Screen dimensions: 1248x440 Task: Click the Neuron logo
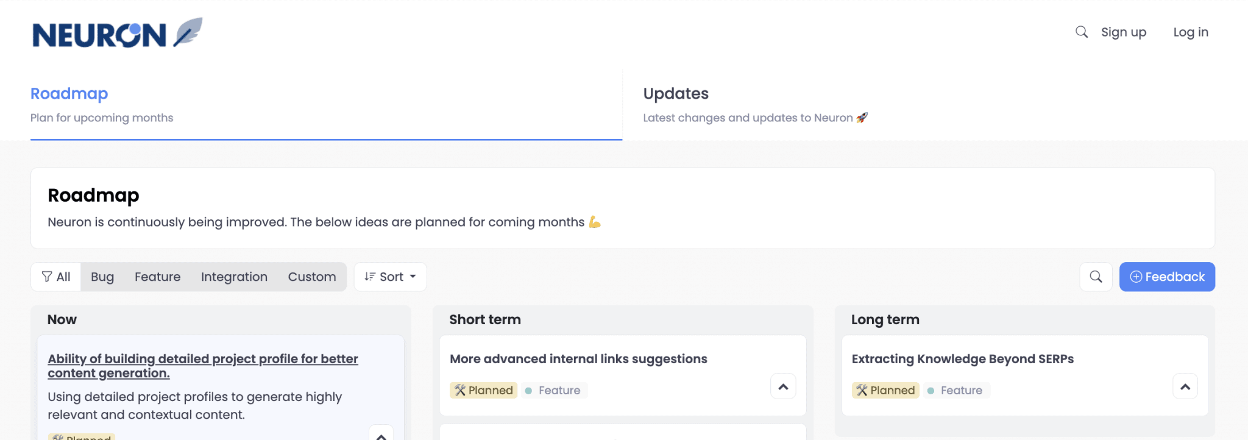(x=116, y=32)
